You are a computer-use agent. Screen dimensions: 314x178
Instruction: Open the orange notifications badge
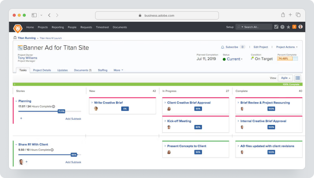(x=294, y=27)
